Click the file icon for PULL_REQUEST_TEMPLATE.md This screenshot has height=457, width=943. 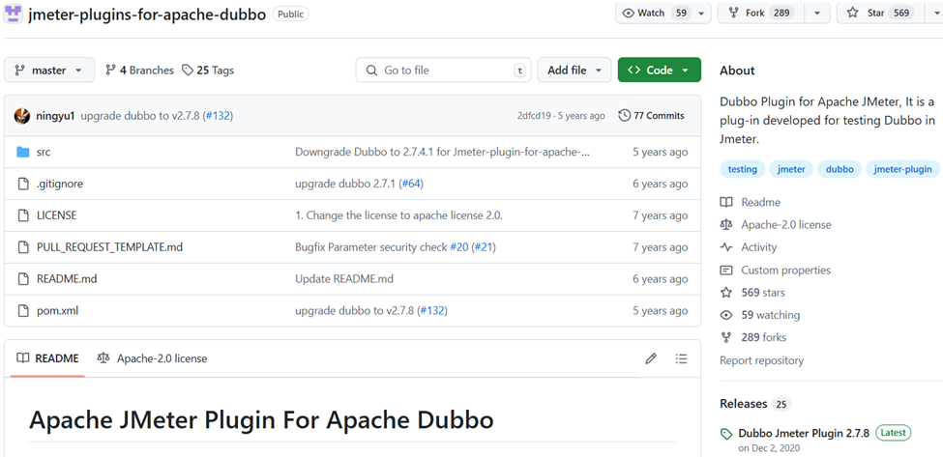[23, 247]
